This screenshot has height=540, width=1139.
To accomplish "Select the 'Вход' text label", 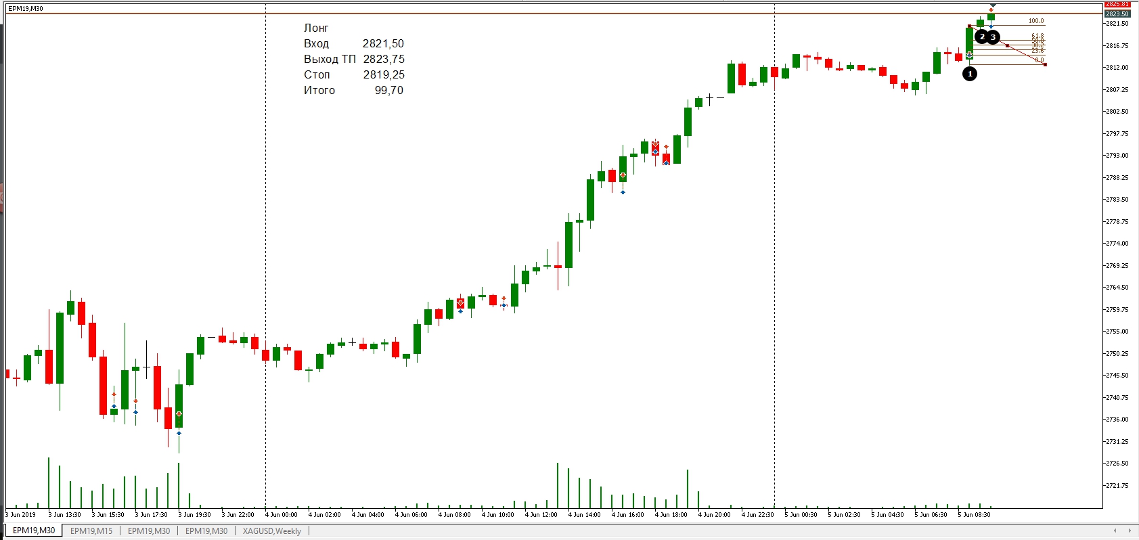I will pyautogui.click(x=316, y=43).
